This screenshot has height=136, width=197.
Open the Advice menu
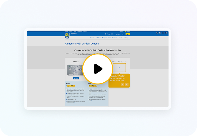(125, 38)
